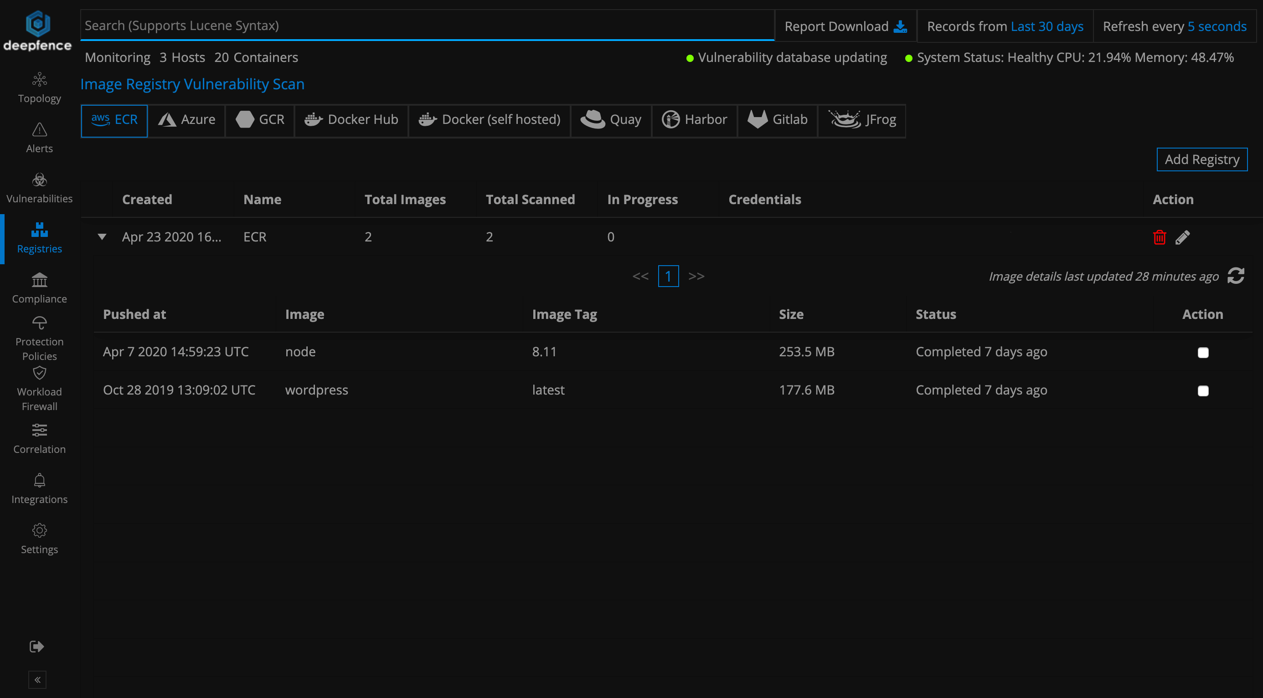
Task: Focus the Lucene search field
Action: (427, 26)
